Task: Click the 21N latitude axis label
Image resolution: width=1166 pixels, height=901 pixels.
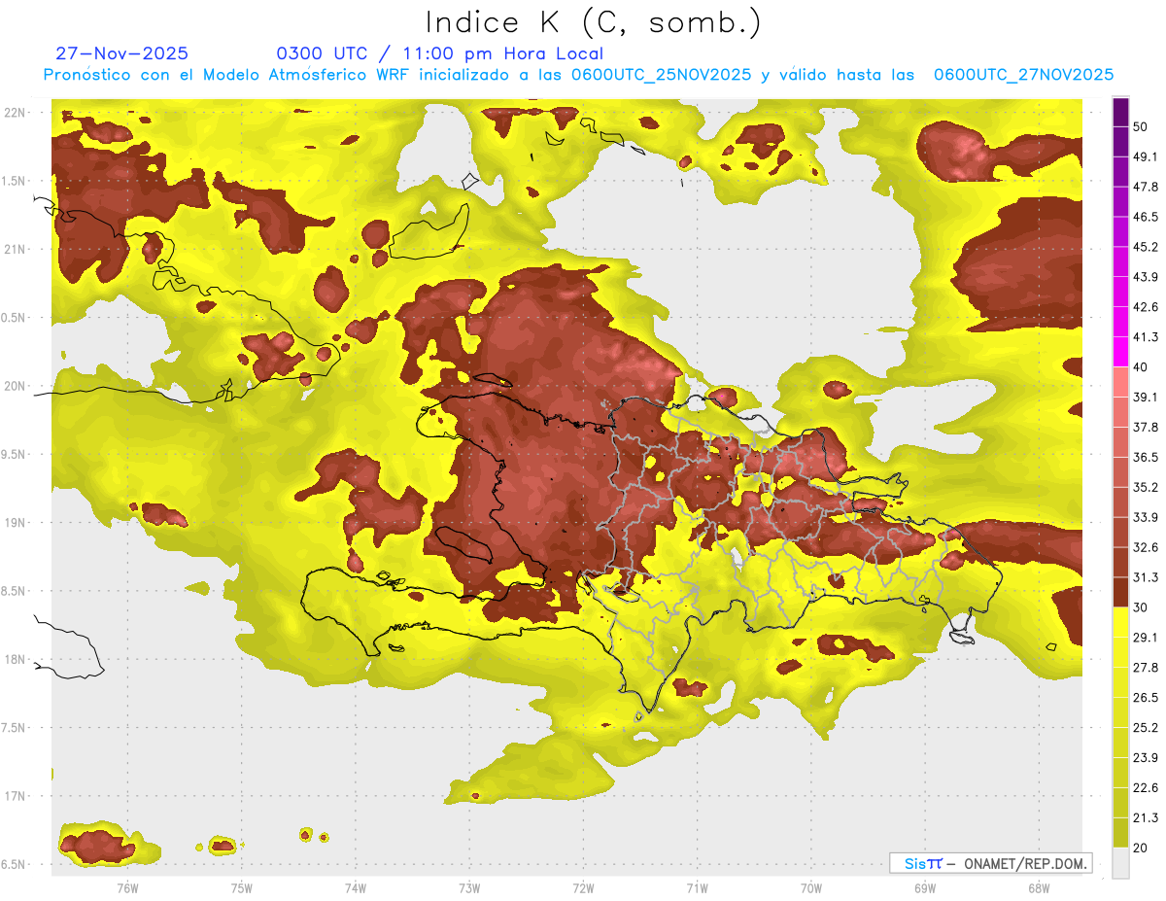Action: click(x=14, y=249)
